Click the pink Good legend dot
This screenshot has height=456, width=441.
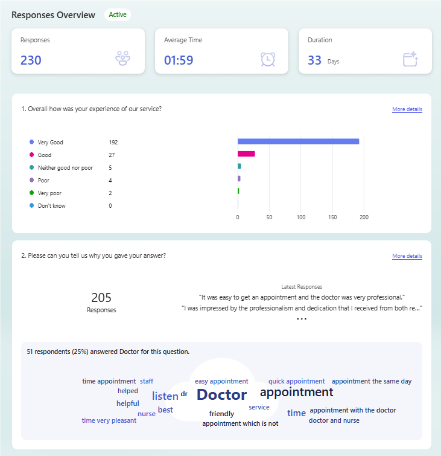[x=31, y=155]
